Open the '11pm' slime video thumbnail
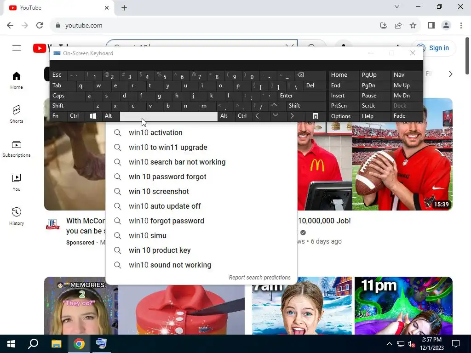This screenshot has height=353, width=471. (x=403, y=306)
